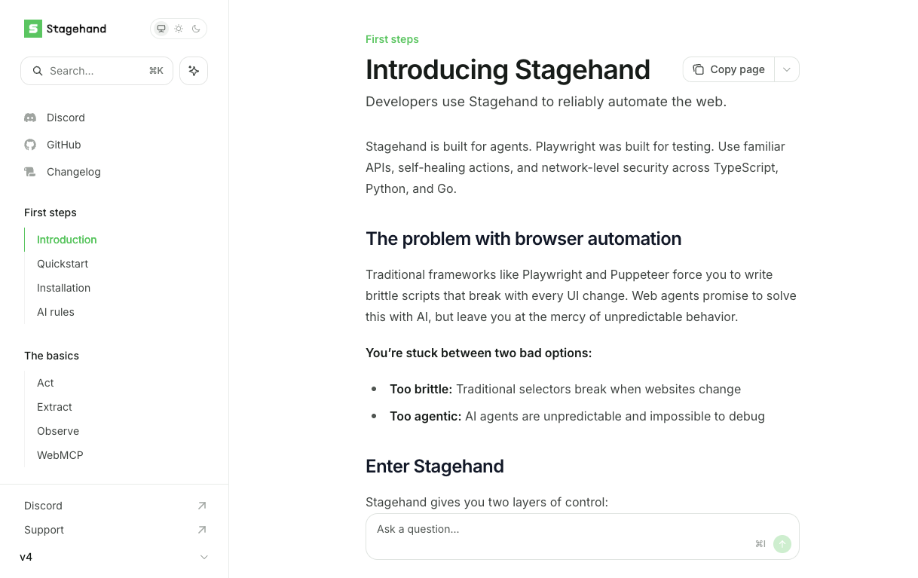Open the Discord link near the top of the sidebar

pyautogui.click(x=66, y=118)
